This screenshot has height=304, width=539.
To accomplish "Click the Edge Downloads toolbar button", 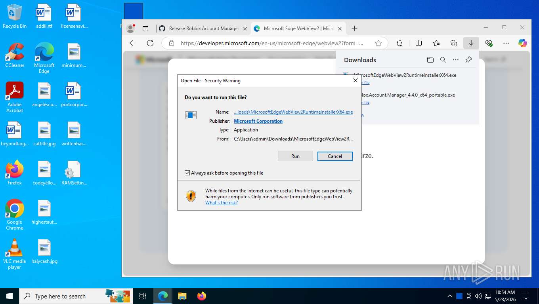I will coord(471,43).
